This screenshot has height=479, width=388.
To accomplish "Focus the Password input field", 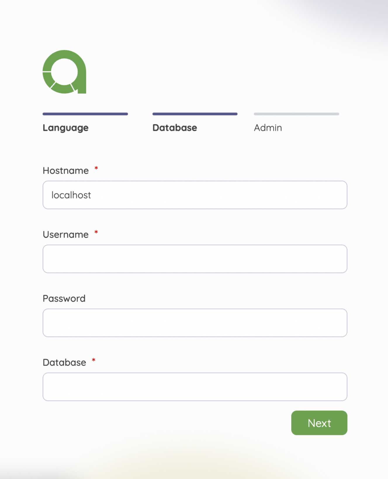I will tap(195, 323).
